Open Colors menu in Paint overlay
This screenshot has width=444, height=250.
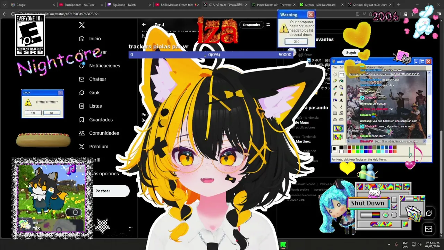tap(371, 67)
